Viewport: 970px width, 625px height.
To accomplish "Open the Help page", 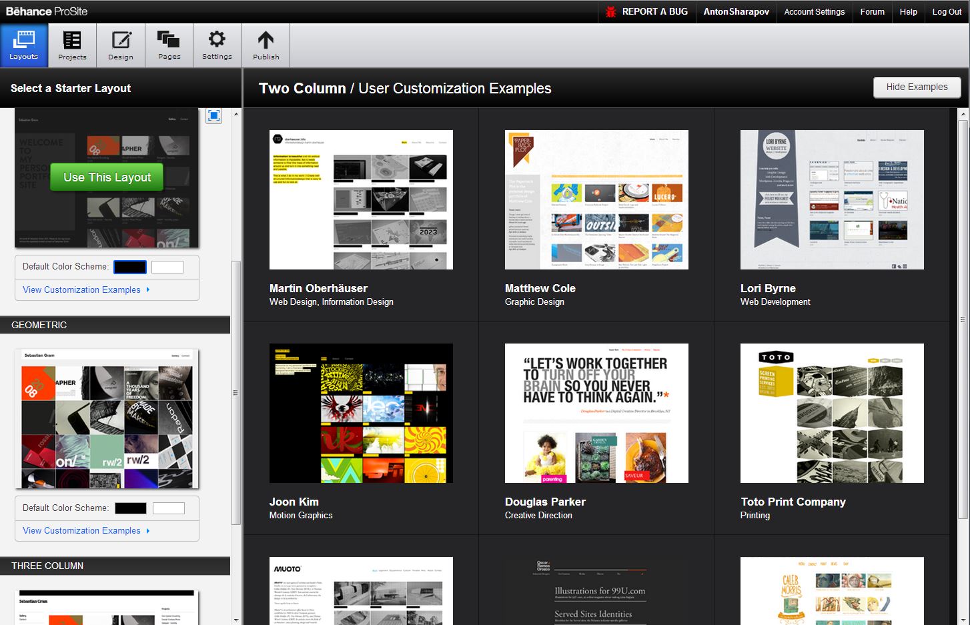I will coord(908,11).
